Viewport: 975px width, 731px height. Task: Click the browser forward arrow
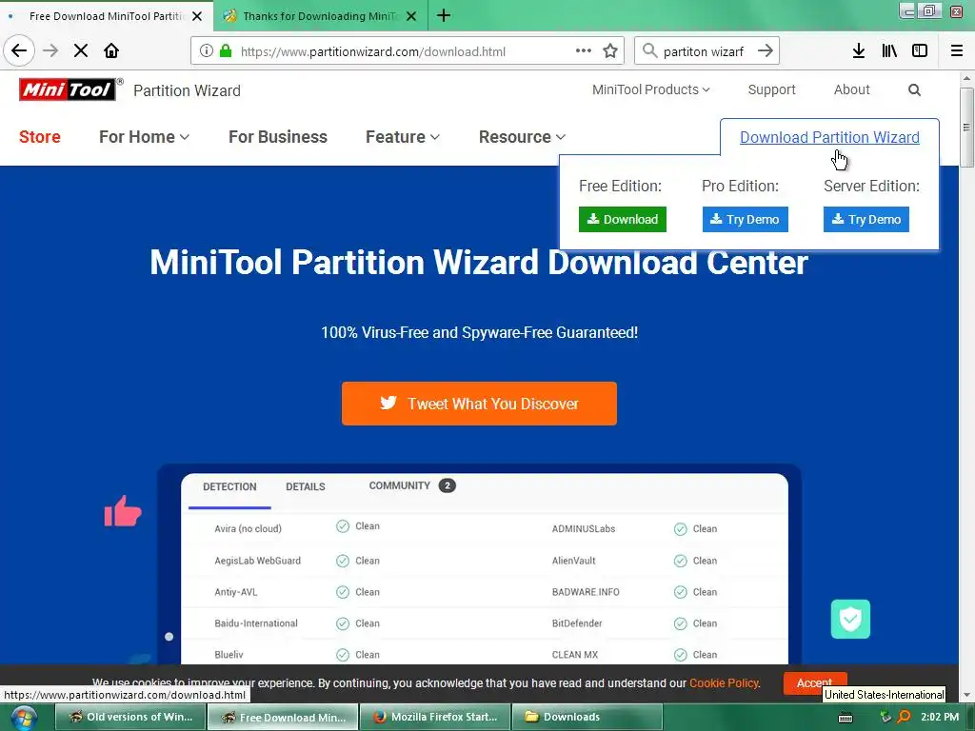point(50,50)
